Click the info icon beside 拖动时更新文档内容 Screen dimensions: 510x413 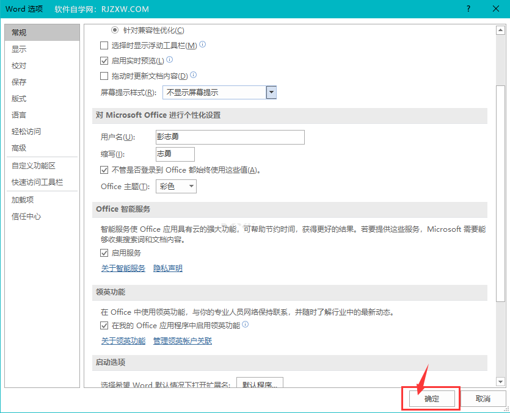[193, 75]
